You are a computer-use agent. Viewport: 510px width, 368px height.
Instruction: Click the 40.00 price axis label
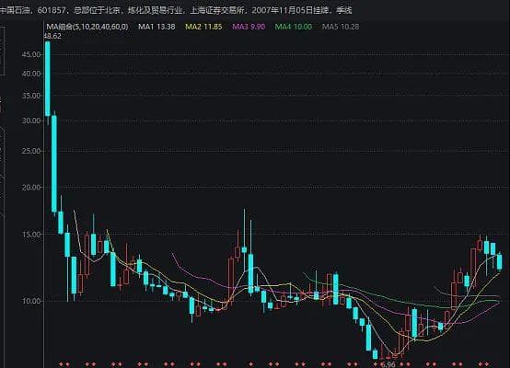[31, 74]
